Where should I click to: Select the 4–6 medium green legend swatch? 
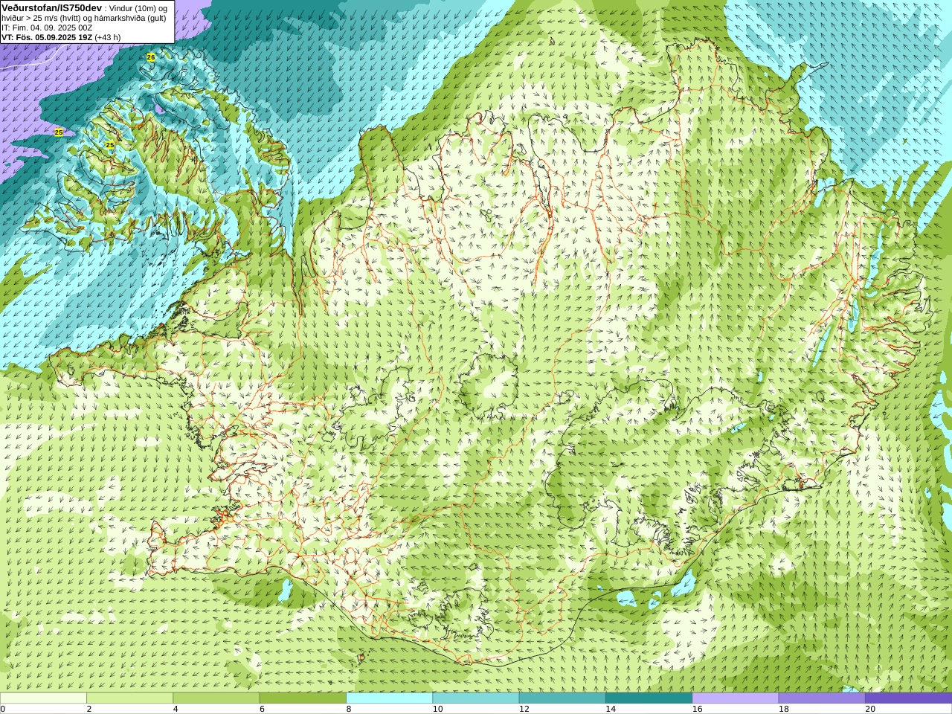tap(216, 698)
